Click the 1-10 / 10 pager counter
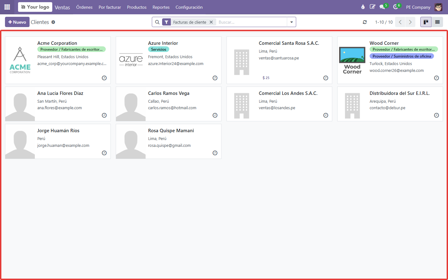The width and height of the screenshot is (448, 280). (384, 22)
